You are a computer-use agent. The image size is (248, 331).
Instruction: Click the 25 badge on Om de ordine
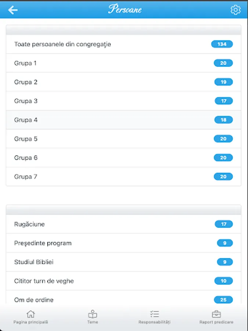tap(223, 300)
